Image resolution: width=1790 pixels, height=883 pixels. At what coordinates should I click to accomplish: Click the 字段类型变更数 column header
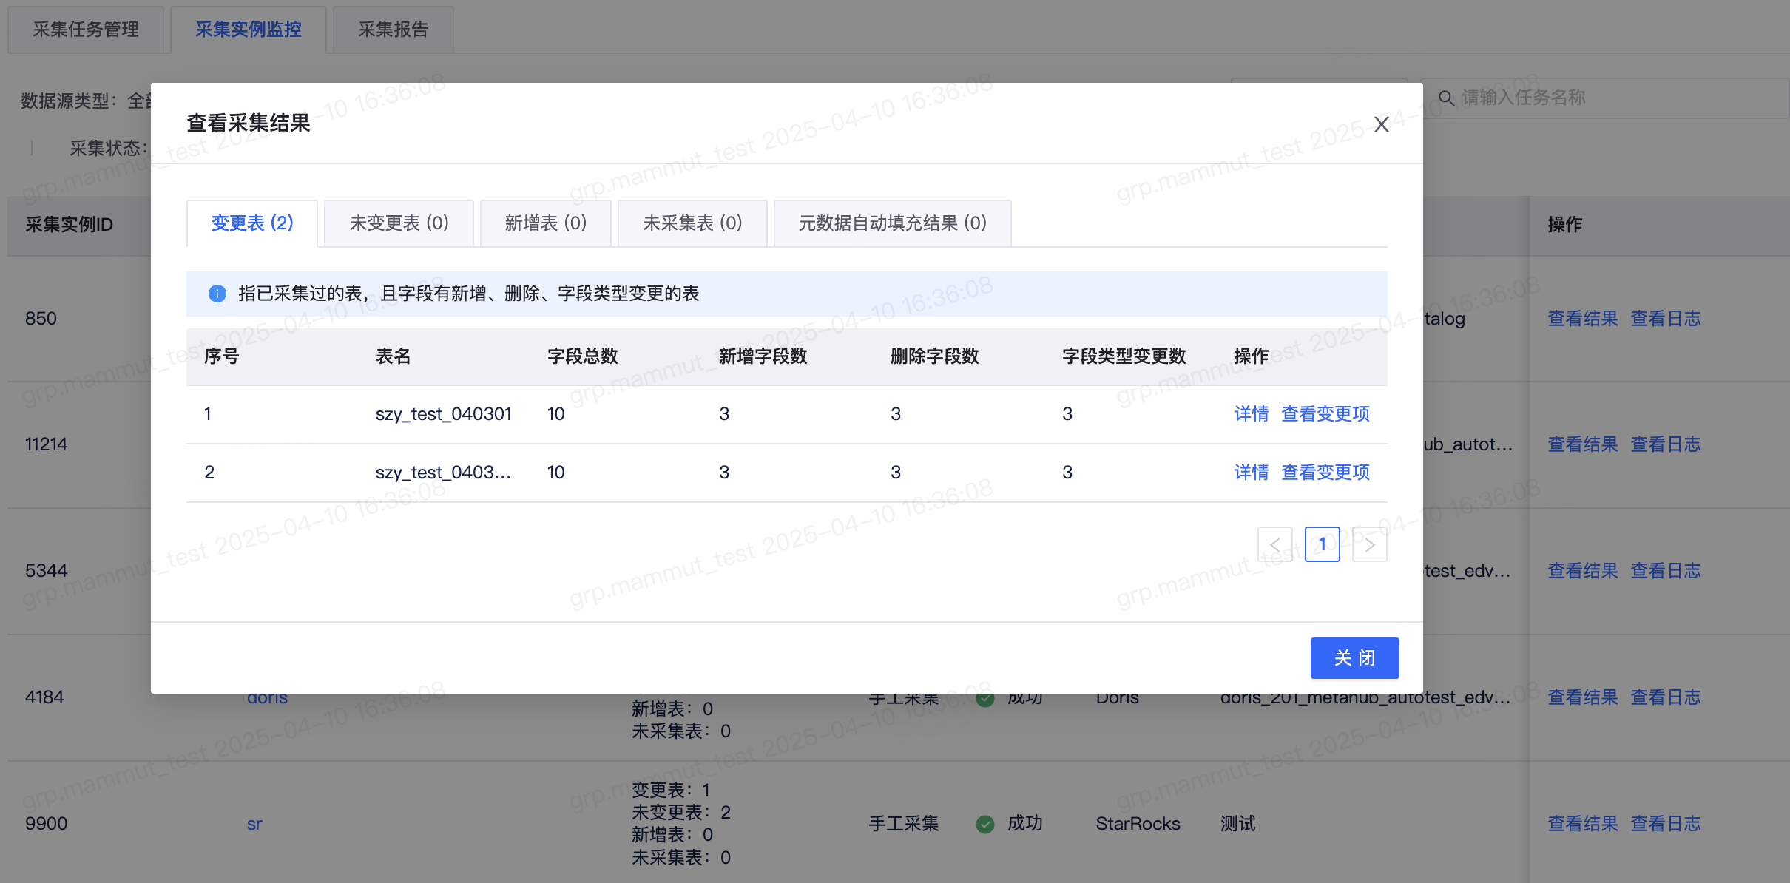[1124, 356]
